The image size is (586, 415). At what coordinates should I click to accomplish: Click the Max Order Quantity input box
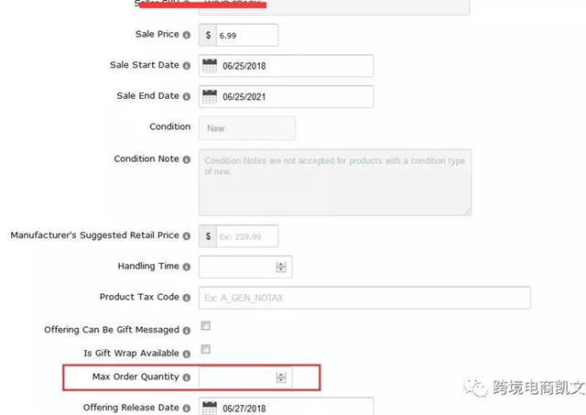coord(236,377)
